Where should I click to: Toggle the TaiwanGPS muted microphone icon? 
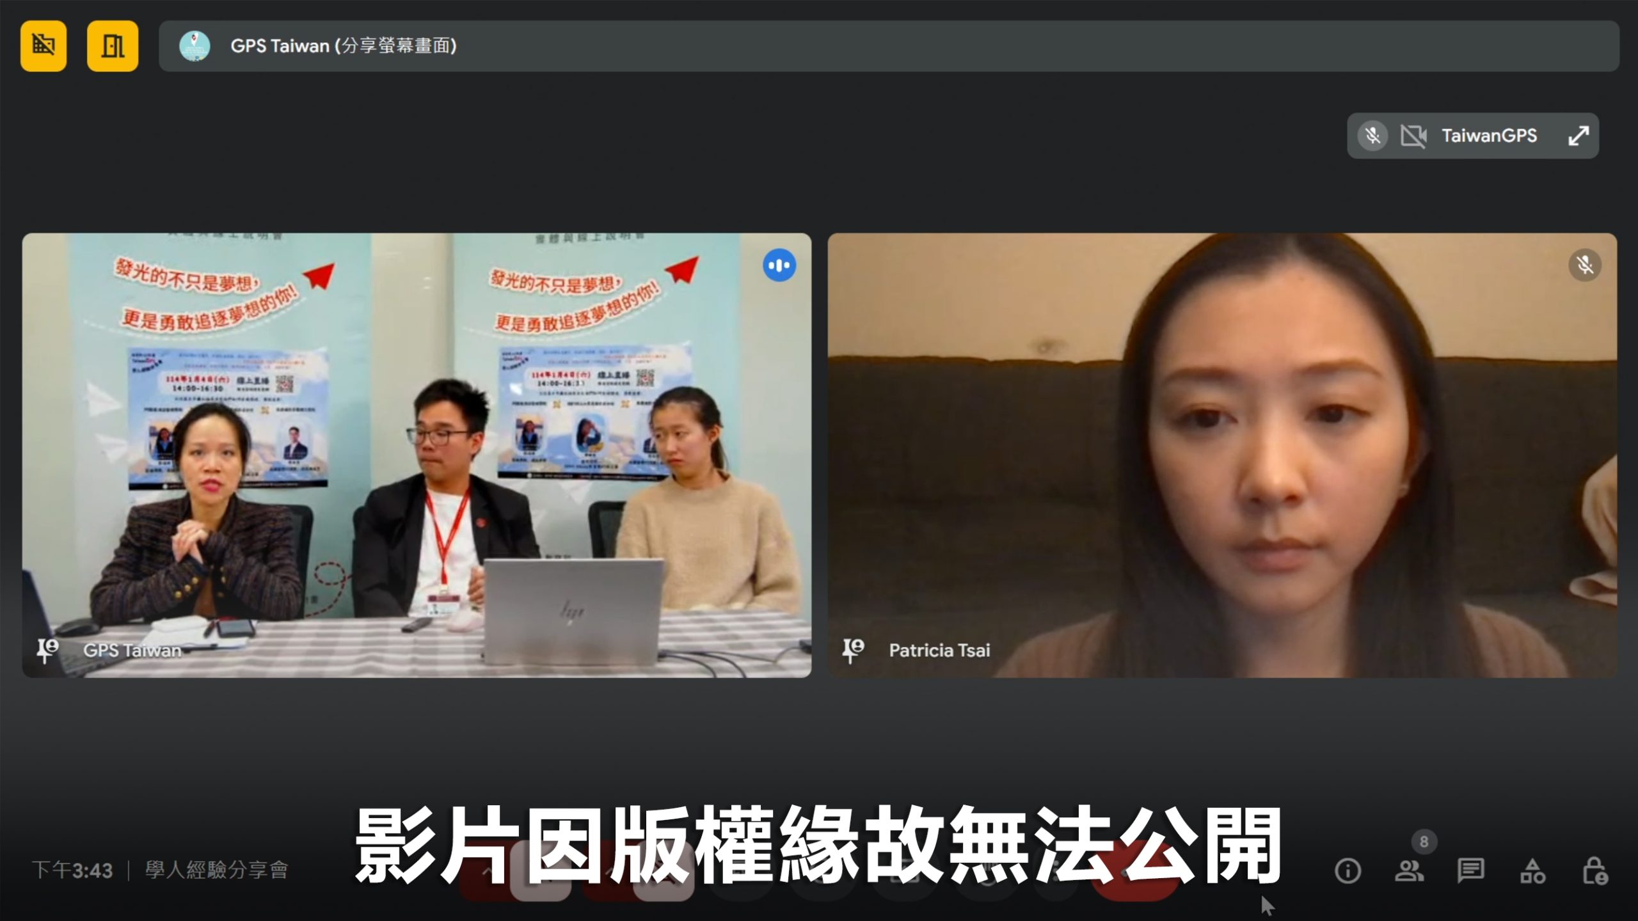tap(1372, 136)
